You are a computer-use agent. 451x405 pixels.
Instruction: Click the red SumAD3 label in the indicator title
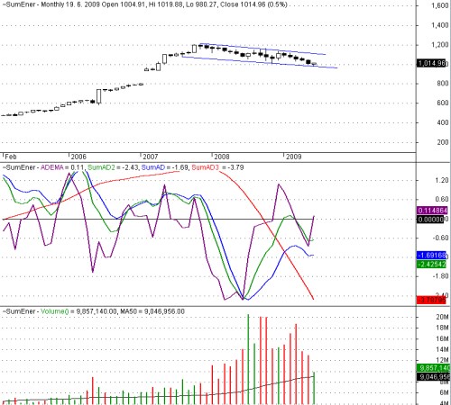[205, 167]
